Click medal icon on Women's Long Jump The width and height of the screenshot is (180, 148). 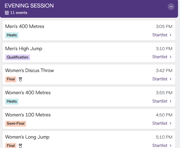pos(20,146)
